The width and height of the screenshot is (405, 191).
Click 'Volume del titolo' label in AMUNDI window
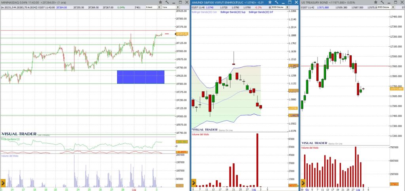pos(201,134)
